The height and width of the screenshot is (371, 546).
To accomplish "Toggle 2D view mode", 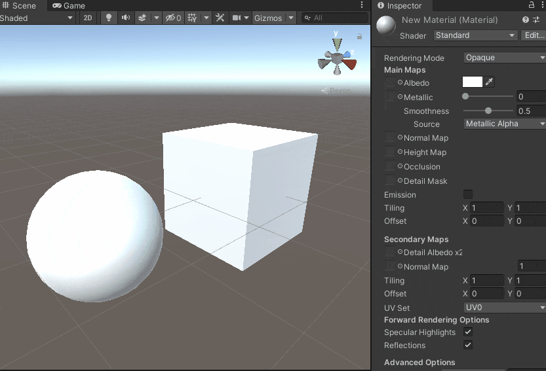I will (x=88, y=18).
